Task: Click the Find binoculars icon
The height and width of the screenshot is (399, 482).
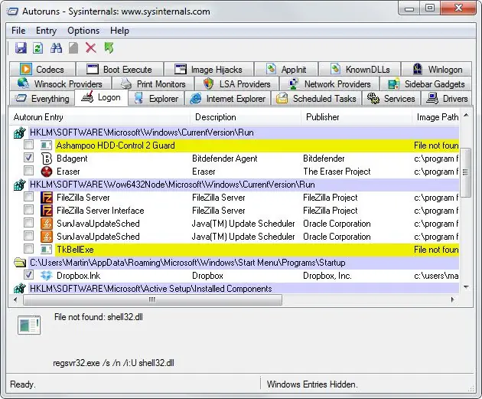Action: (56, 48)
